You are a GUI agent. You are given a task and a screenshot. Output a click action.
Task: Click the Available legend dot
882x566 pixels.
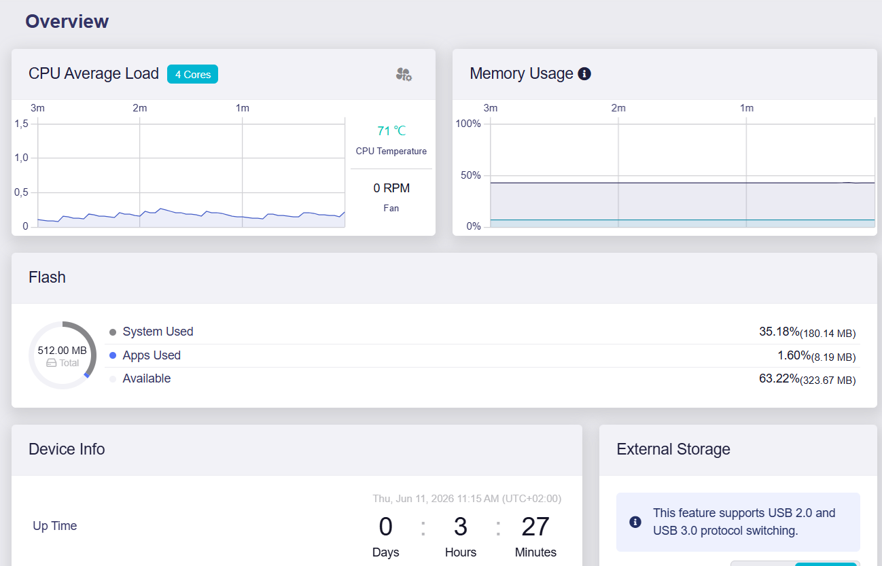click(113, 379)
